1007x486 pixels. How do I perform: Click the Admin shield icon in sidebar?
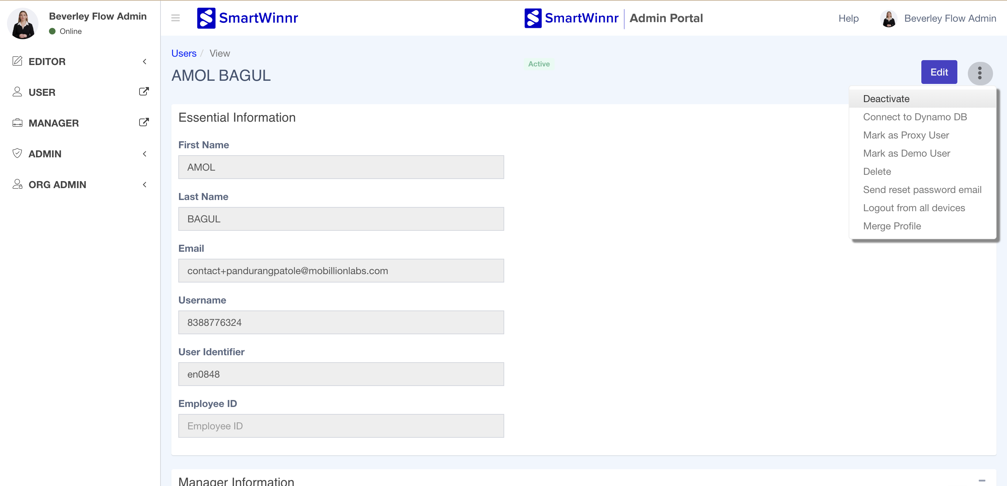pos(17,153)
